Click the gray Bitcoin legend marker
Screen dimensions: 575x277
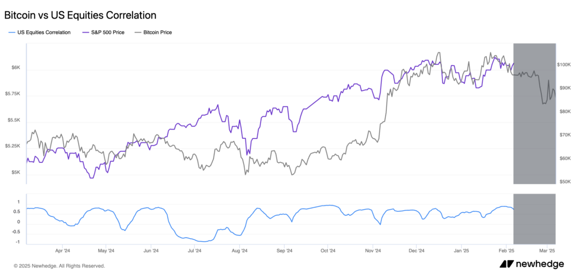point(138,32)
